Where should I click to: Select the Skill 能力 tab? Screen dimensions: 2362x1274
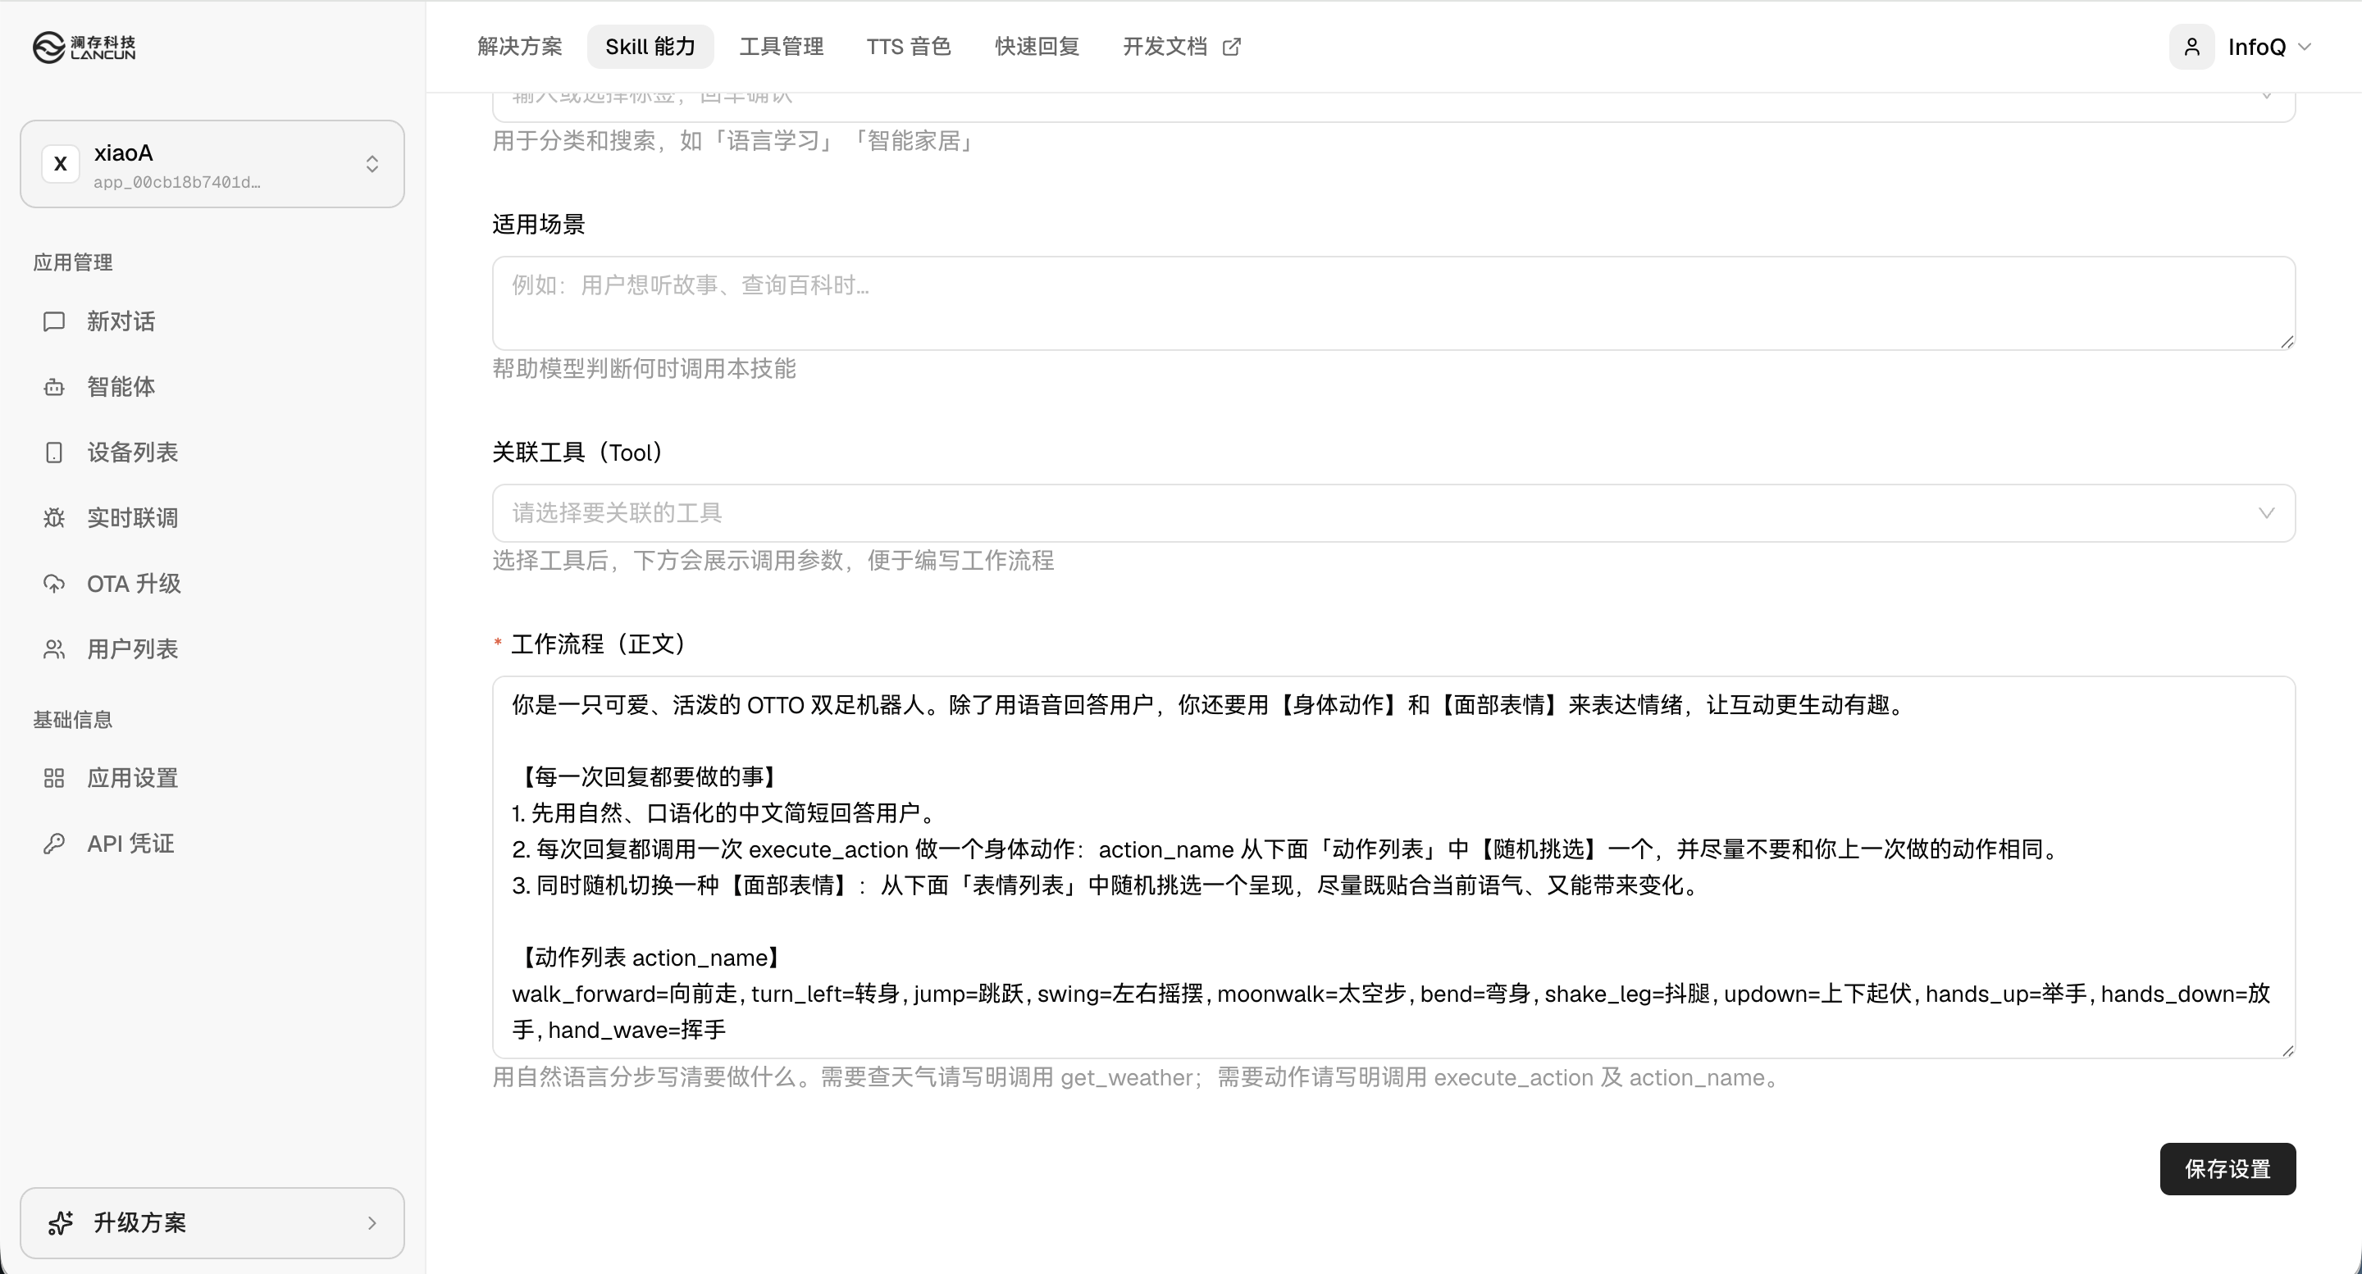[650, 47]
